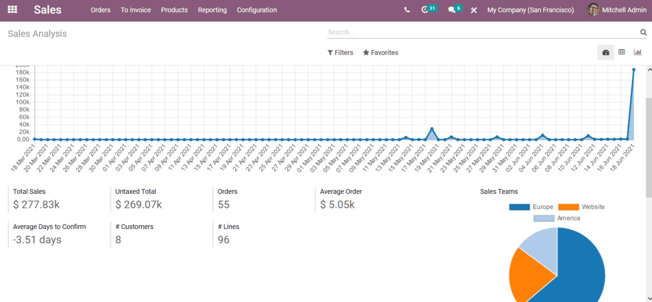
Task: Toggle Europe series in pie legend
Action: pos(531,207)
